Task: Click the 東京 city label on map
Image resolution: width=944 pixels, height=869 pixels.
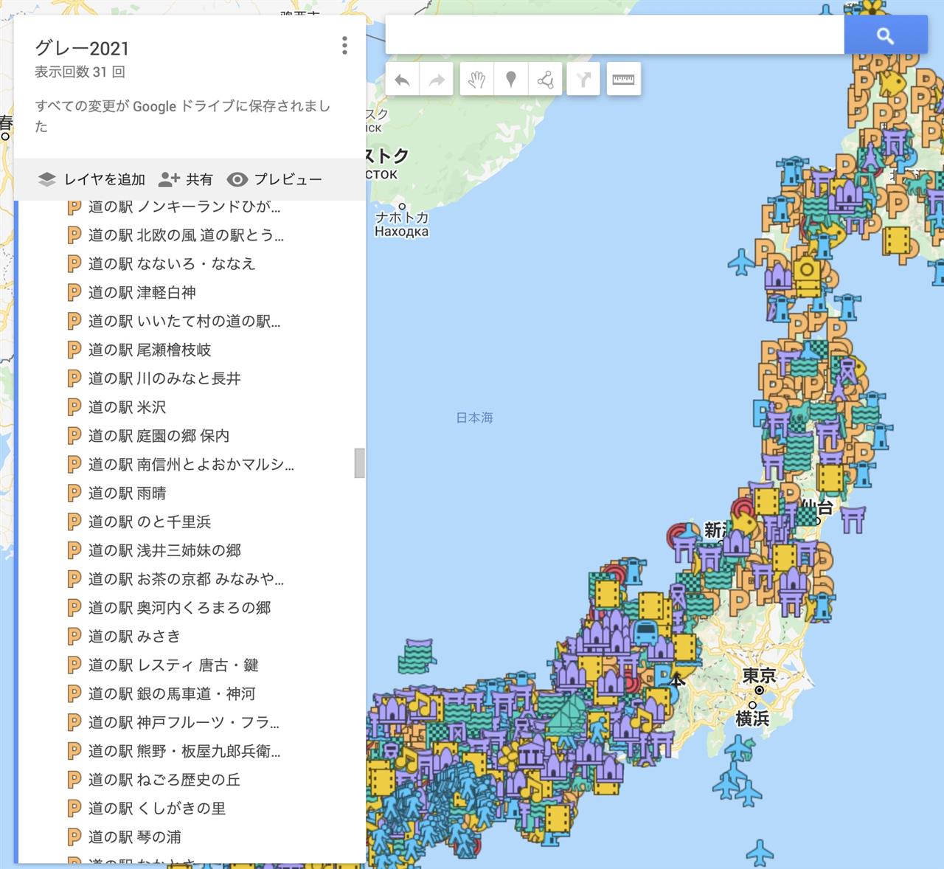Action: pos(759,675)
